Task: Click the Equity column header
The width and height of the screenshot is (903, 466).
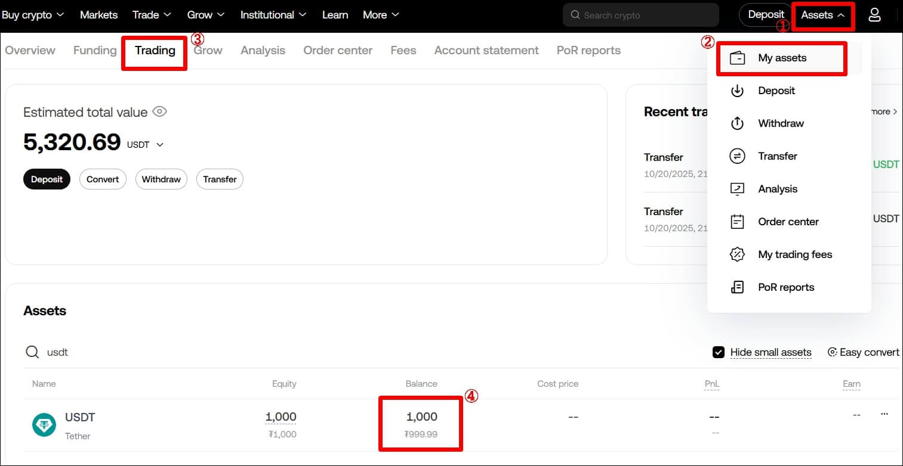Action: coord(284,384)
